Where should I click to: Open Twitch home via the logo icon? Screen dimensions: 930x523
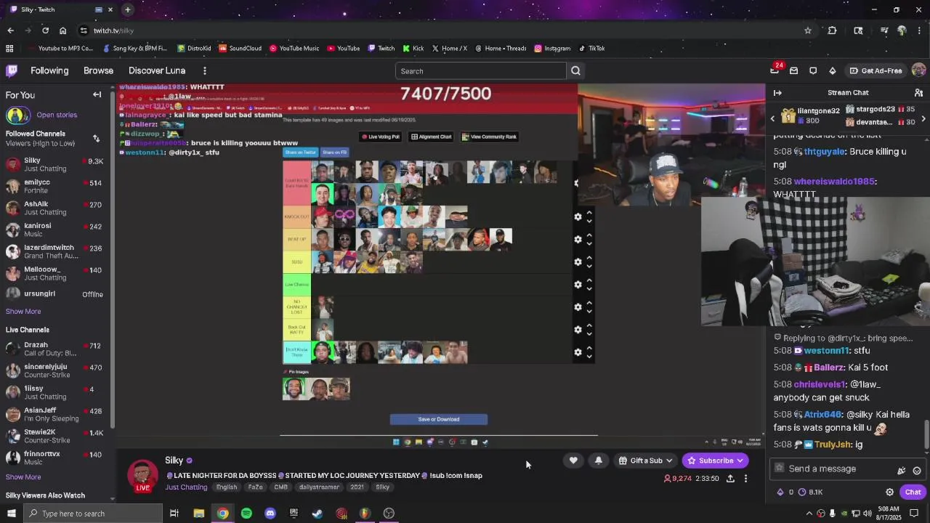tap(12, 70)
